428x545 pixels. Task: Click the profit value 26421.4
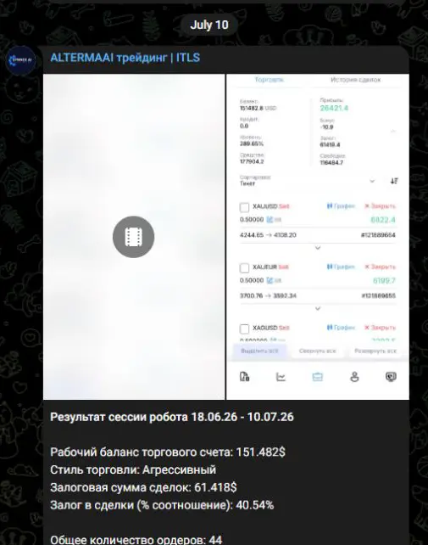click(x=334, y=108)
